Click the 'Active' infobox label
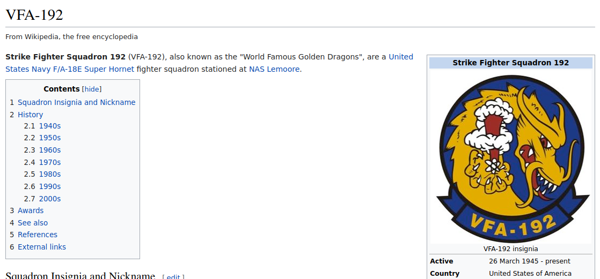The height and width of the screenshot is (279, 600). click(442, 261)
